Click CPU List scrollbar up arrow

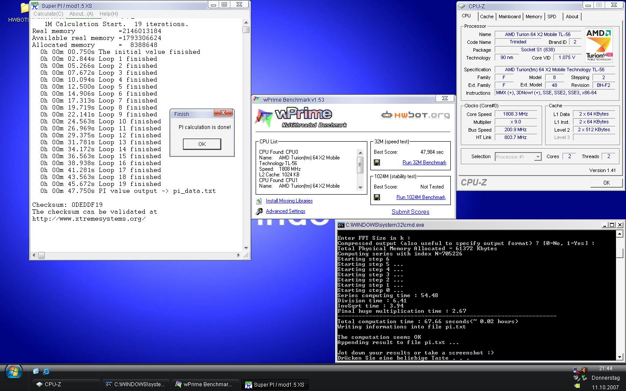(x=360, y=152)
